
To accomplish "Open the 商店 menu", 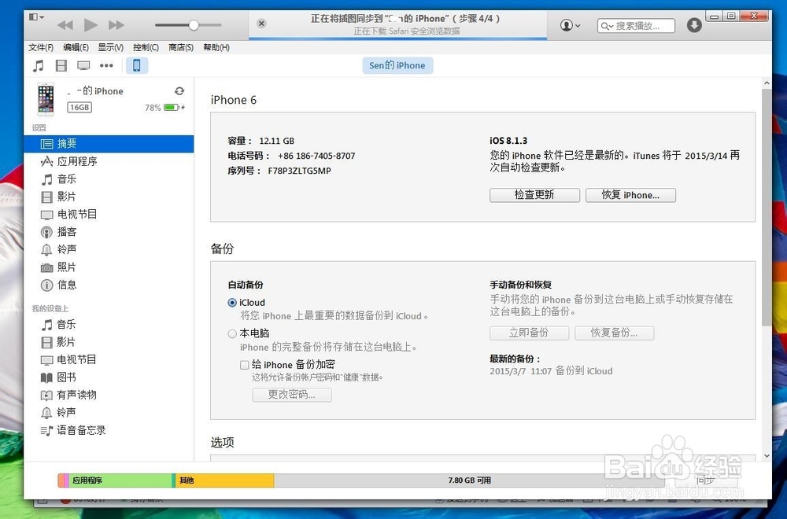I will (x=179, y=47).
